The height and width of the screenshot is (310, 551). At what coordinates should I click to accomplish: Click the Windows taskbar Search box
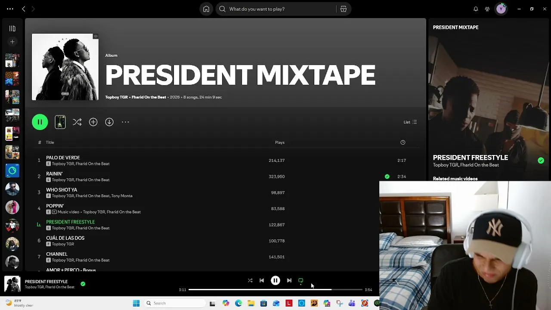[x=174, y=303]
